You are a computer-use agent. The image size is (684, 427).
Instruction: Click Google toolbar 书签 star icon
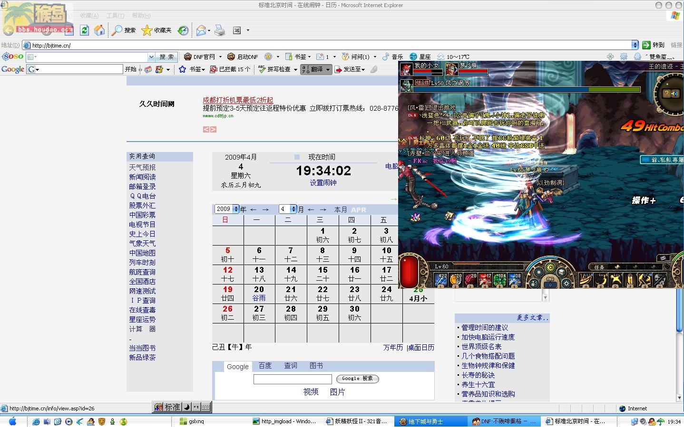pyautogui.click(x=182, y=69)
